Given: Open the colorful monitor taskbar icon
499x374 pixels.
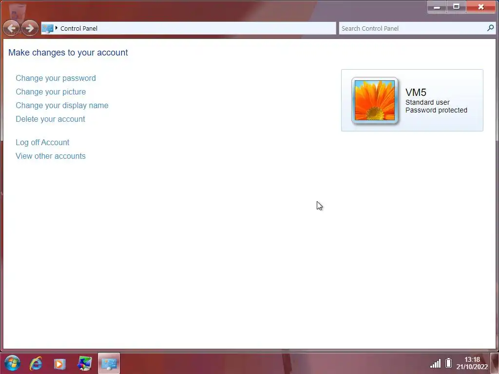Looking at the screenshot, I should coord(84,363).
